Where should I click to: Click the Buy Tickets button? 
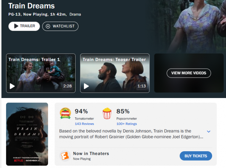point(196,156)
